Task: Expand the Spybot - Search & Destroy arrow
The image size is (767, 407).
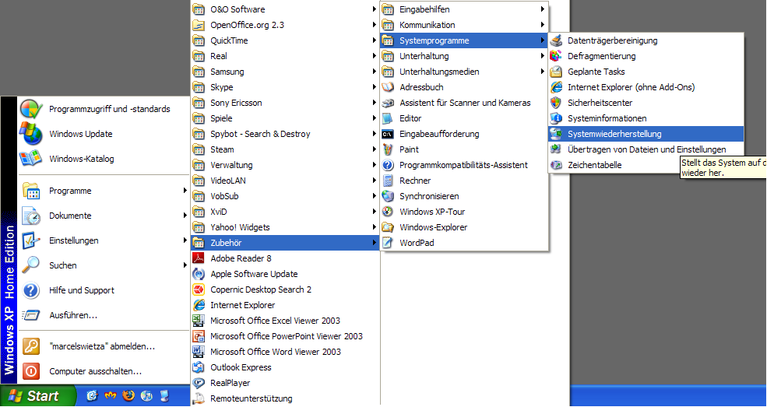Action: tap(375, 134)
